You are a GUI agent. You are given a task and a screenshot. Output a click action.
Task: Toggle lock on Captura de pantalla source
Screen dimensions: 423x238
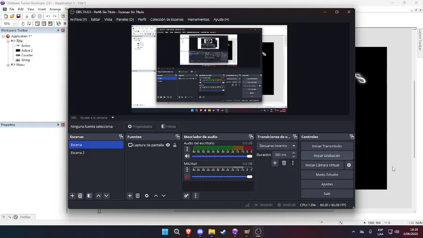175,145
